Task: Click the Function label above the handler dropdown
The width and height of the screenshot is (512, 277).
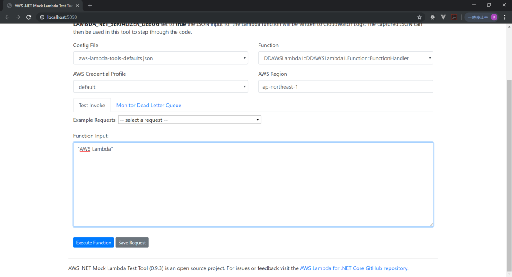Action: 268,45
